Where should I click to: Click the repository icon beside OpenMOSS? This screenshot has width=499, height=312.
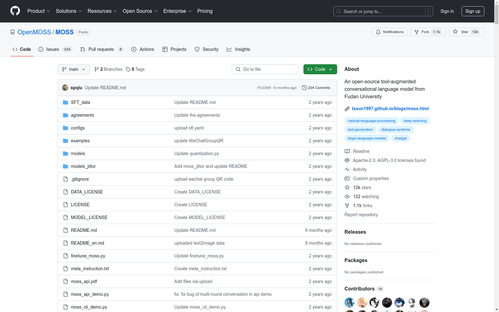tap(12, 32)
